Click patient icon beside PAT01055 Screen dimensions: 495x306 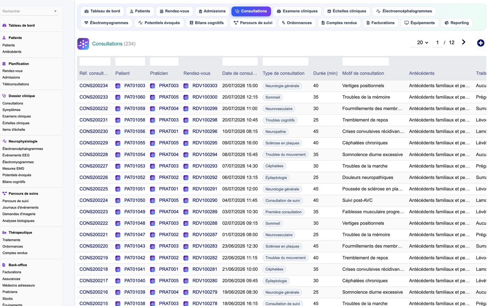pyautogui.click(x=118, y=143)
